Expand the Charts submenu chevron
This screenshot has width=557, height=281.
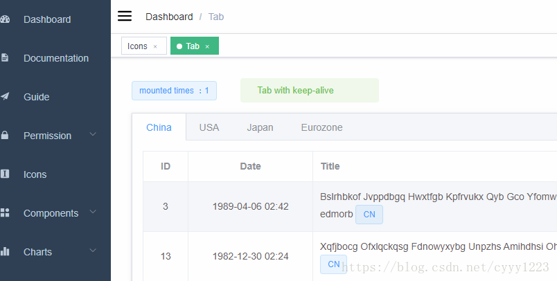(93, 251)
